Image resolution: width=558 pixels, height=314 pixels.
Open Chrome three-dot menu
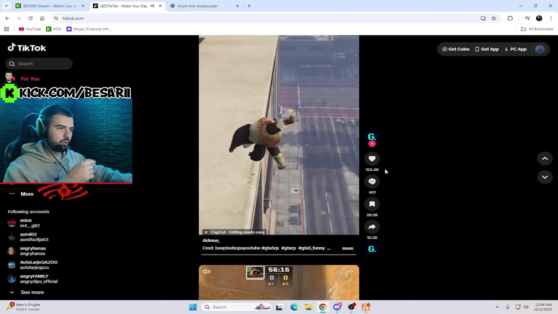(551, 18)
